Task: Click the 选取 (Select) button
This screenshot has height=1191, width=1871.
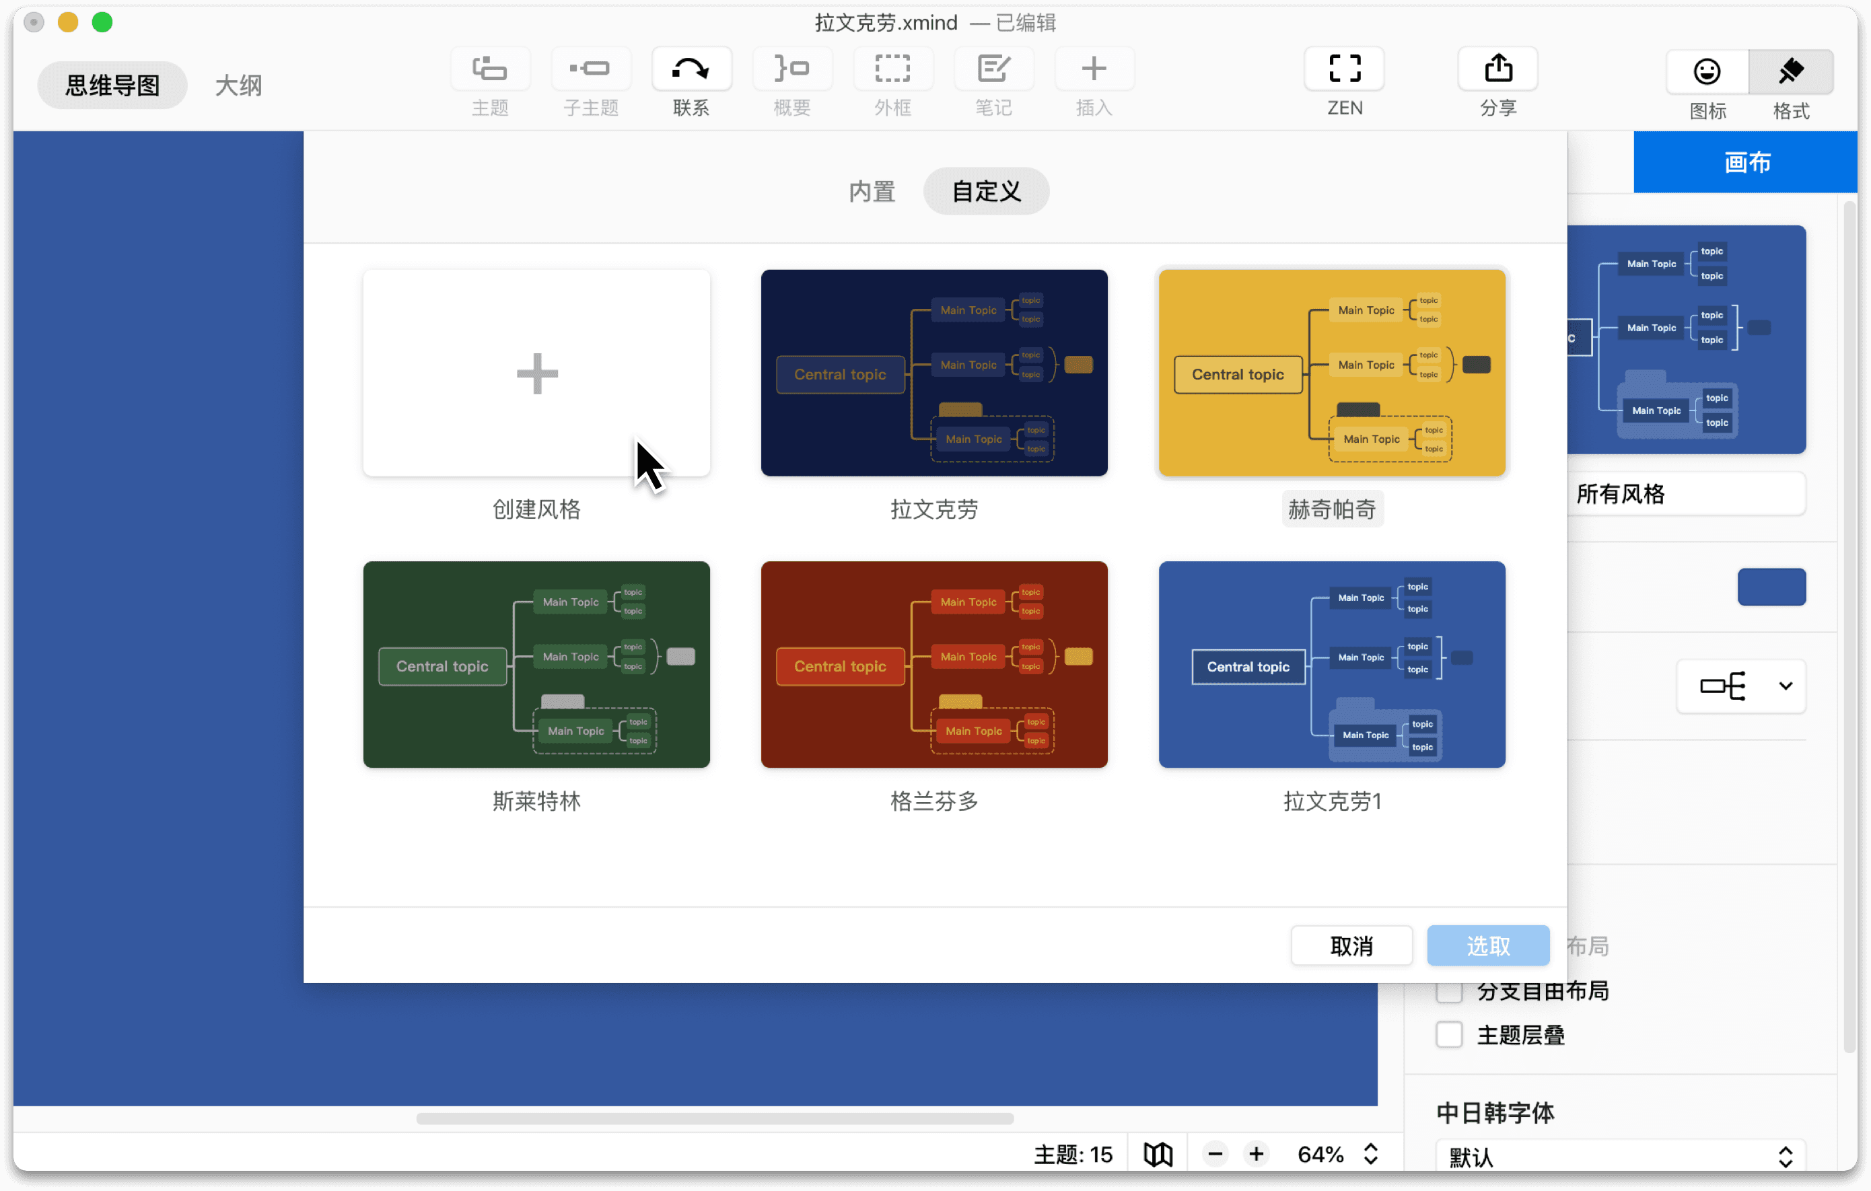Action: (x=1487, y=945)
